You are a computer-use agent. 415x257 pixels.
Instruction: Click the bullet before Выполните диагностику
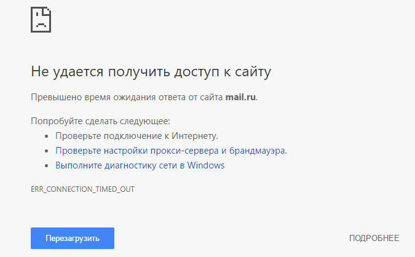pos(47,166)
